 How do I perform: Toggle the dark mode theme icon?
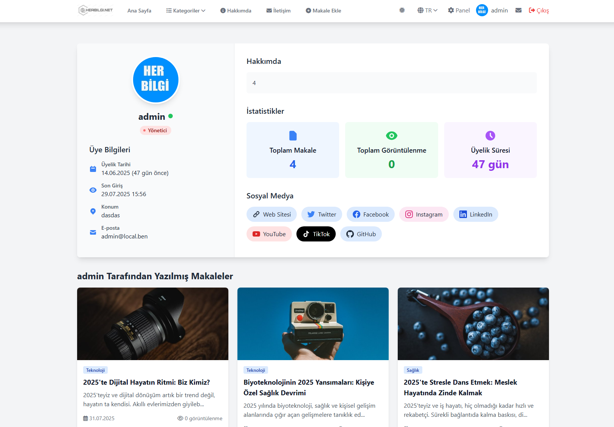402,10
